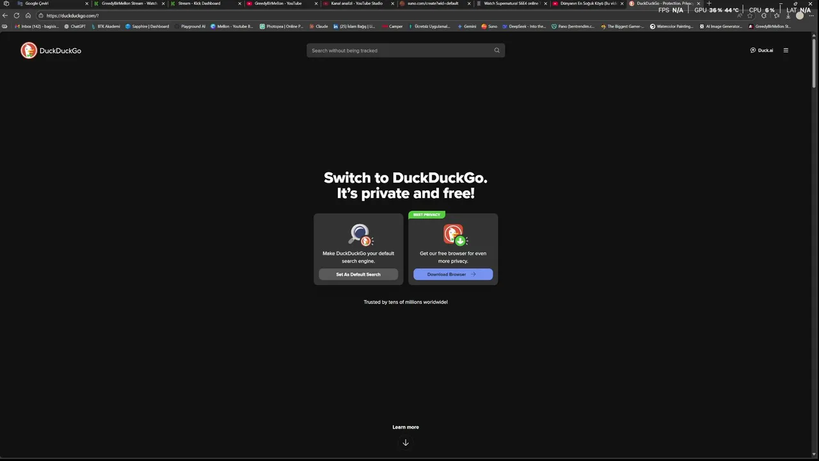This screenshot has height=461, width=819.
Task: Open the Gemini bookmark
Action: 466,27
